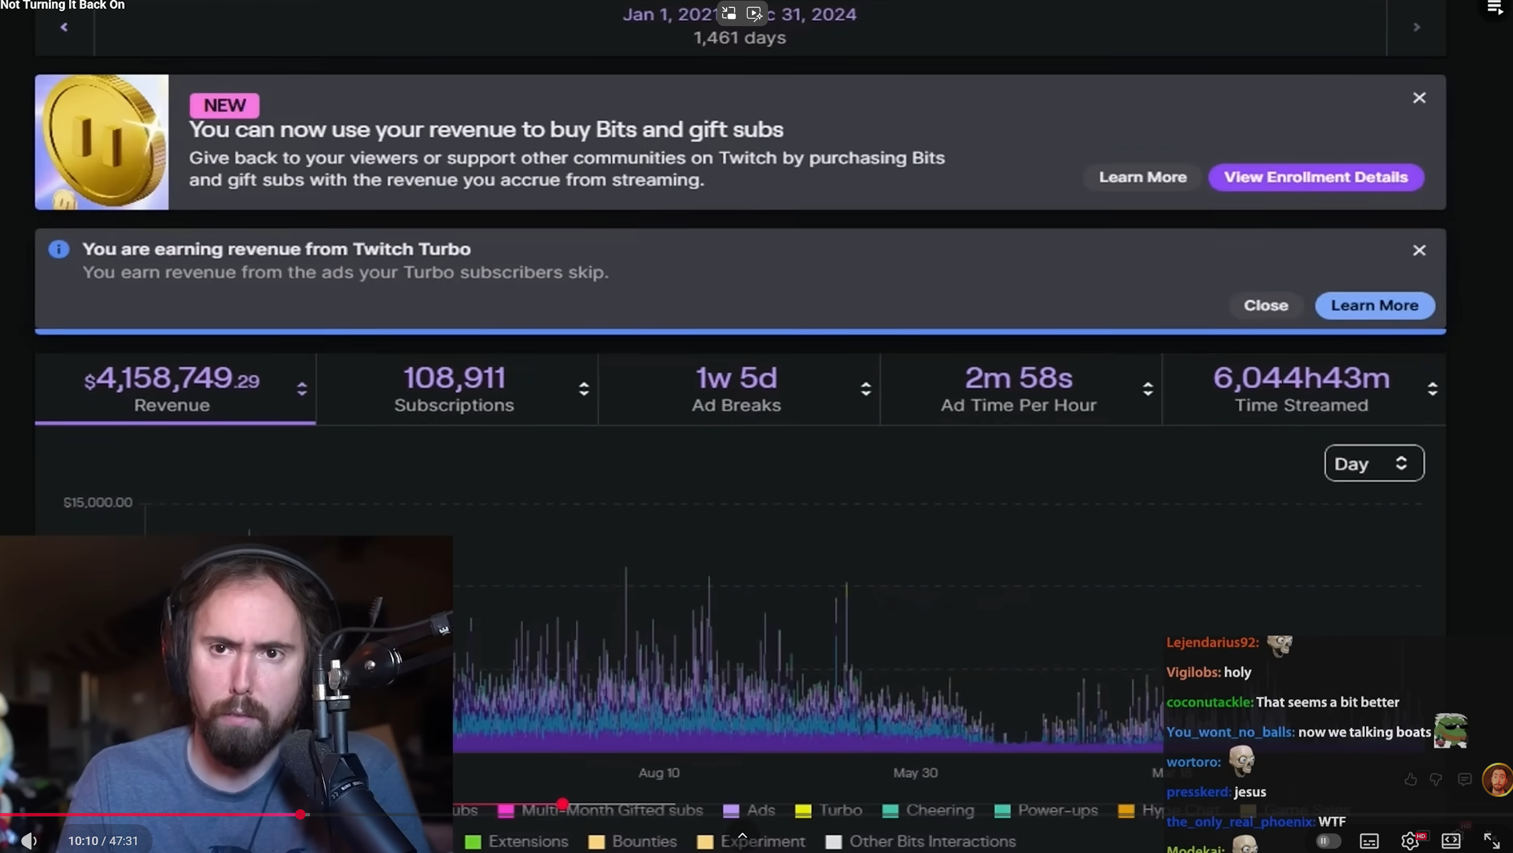This screenshot has height=853, width=1513.
Task: Click the video effects wand icon
Action: [x=754, y=13]
